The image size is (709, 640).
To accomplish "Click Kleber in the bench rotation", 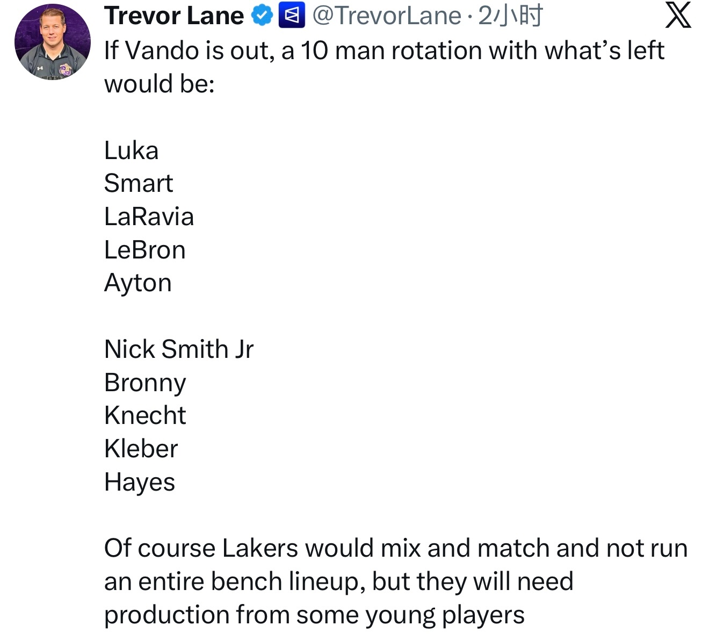I will pos(141,449).
